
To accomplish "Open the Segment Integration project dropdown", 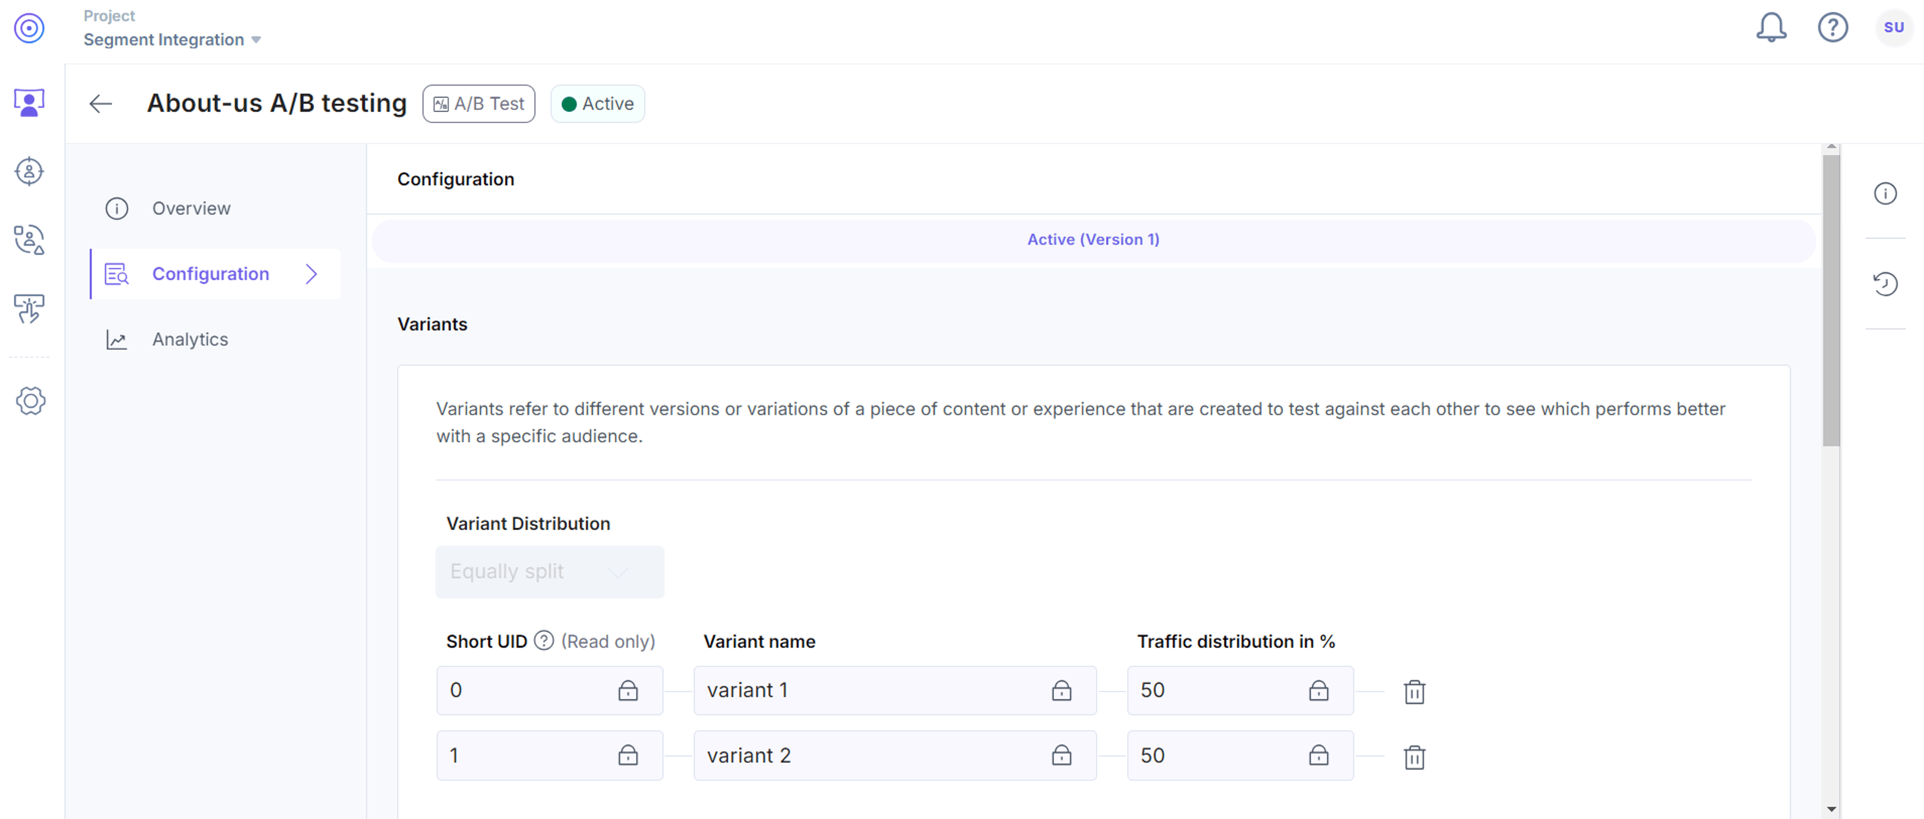I will pyautogui.click(x=172, y=40).
